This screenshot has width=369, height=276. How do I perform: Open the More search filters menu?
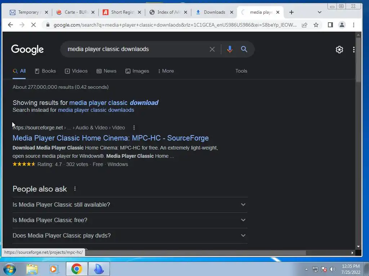point(166,71)
